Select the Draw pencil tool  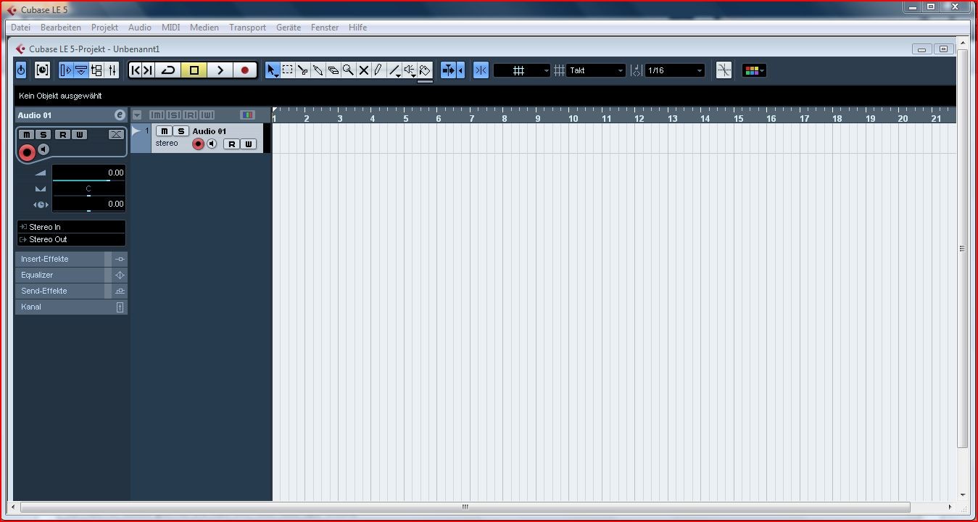coord(378,70)
